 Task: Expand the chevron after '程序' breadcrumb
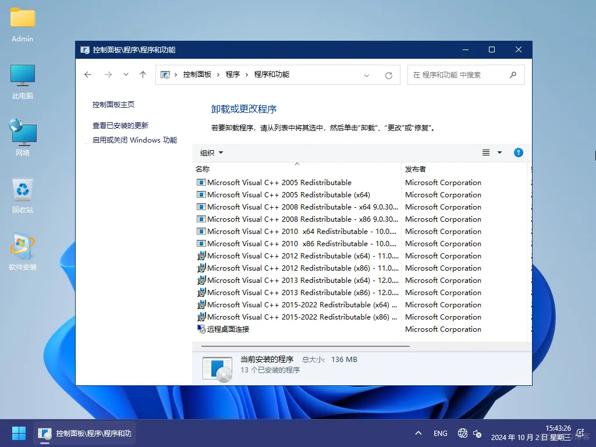coord(247,75)
